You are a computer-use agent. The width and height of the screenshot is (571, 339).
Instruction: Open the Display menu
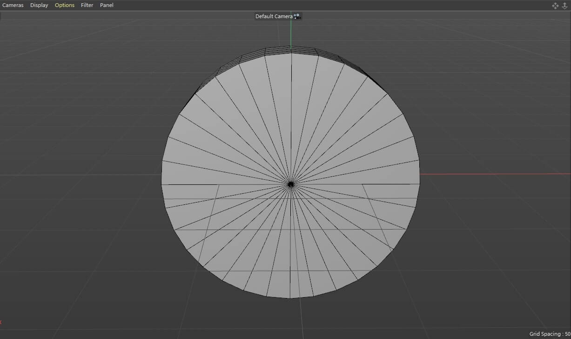click(x=39, y=5)
